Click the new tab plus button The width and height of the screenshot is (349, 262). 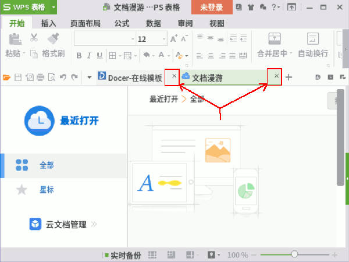click(289, 77)
